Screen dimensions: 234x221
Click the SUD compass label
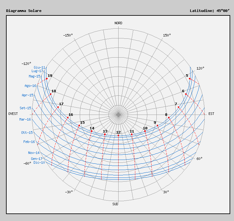point(115,204)
